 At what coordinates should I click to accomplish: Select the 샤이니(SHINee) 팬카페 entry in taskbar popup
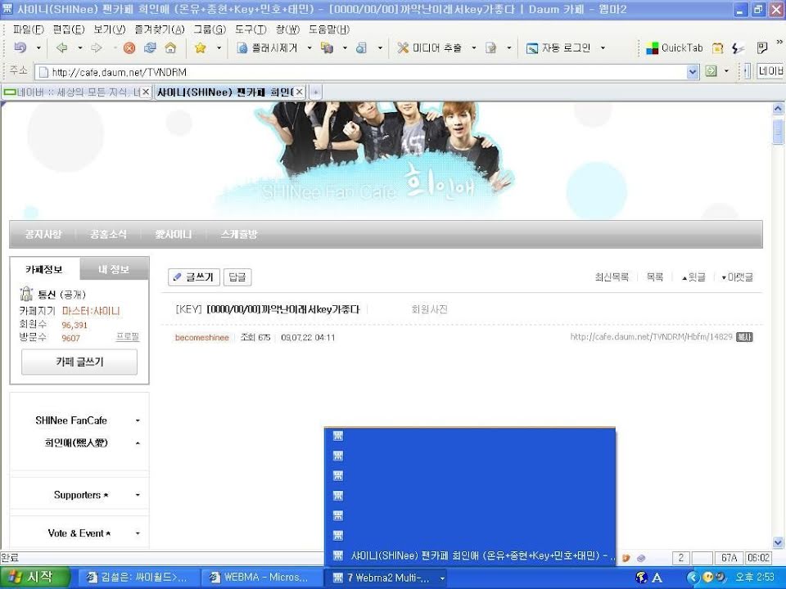pos(470,555)
